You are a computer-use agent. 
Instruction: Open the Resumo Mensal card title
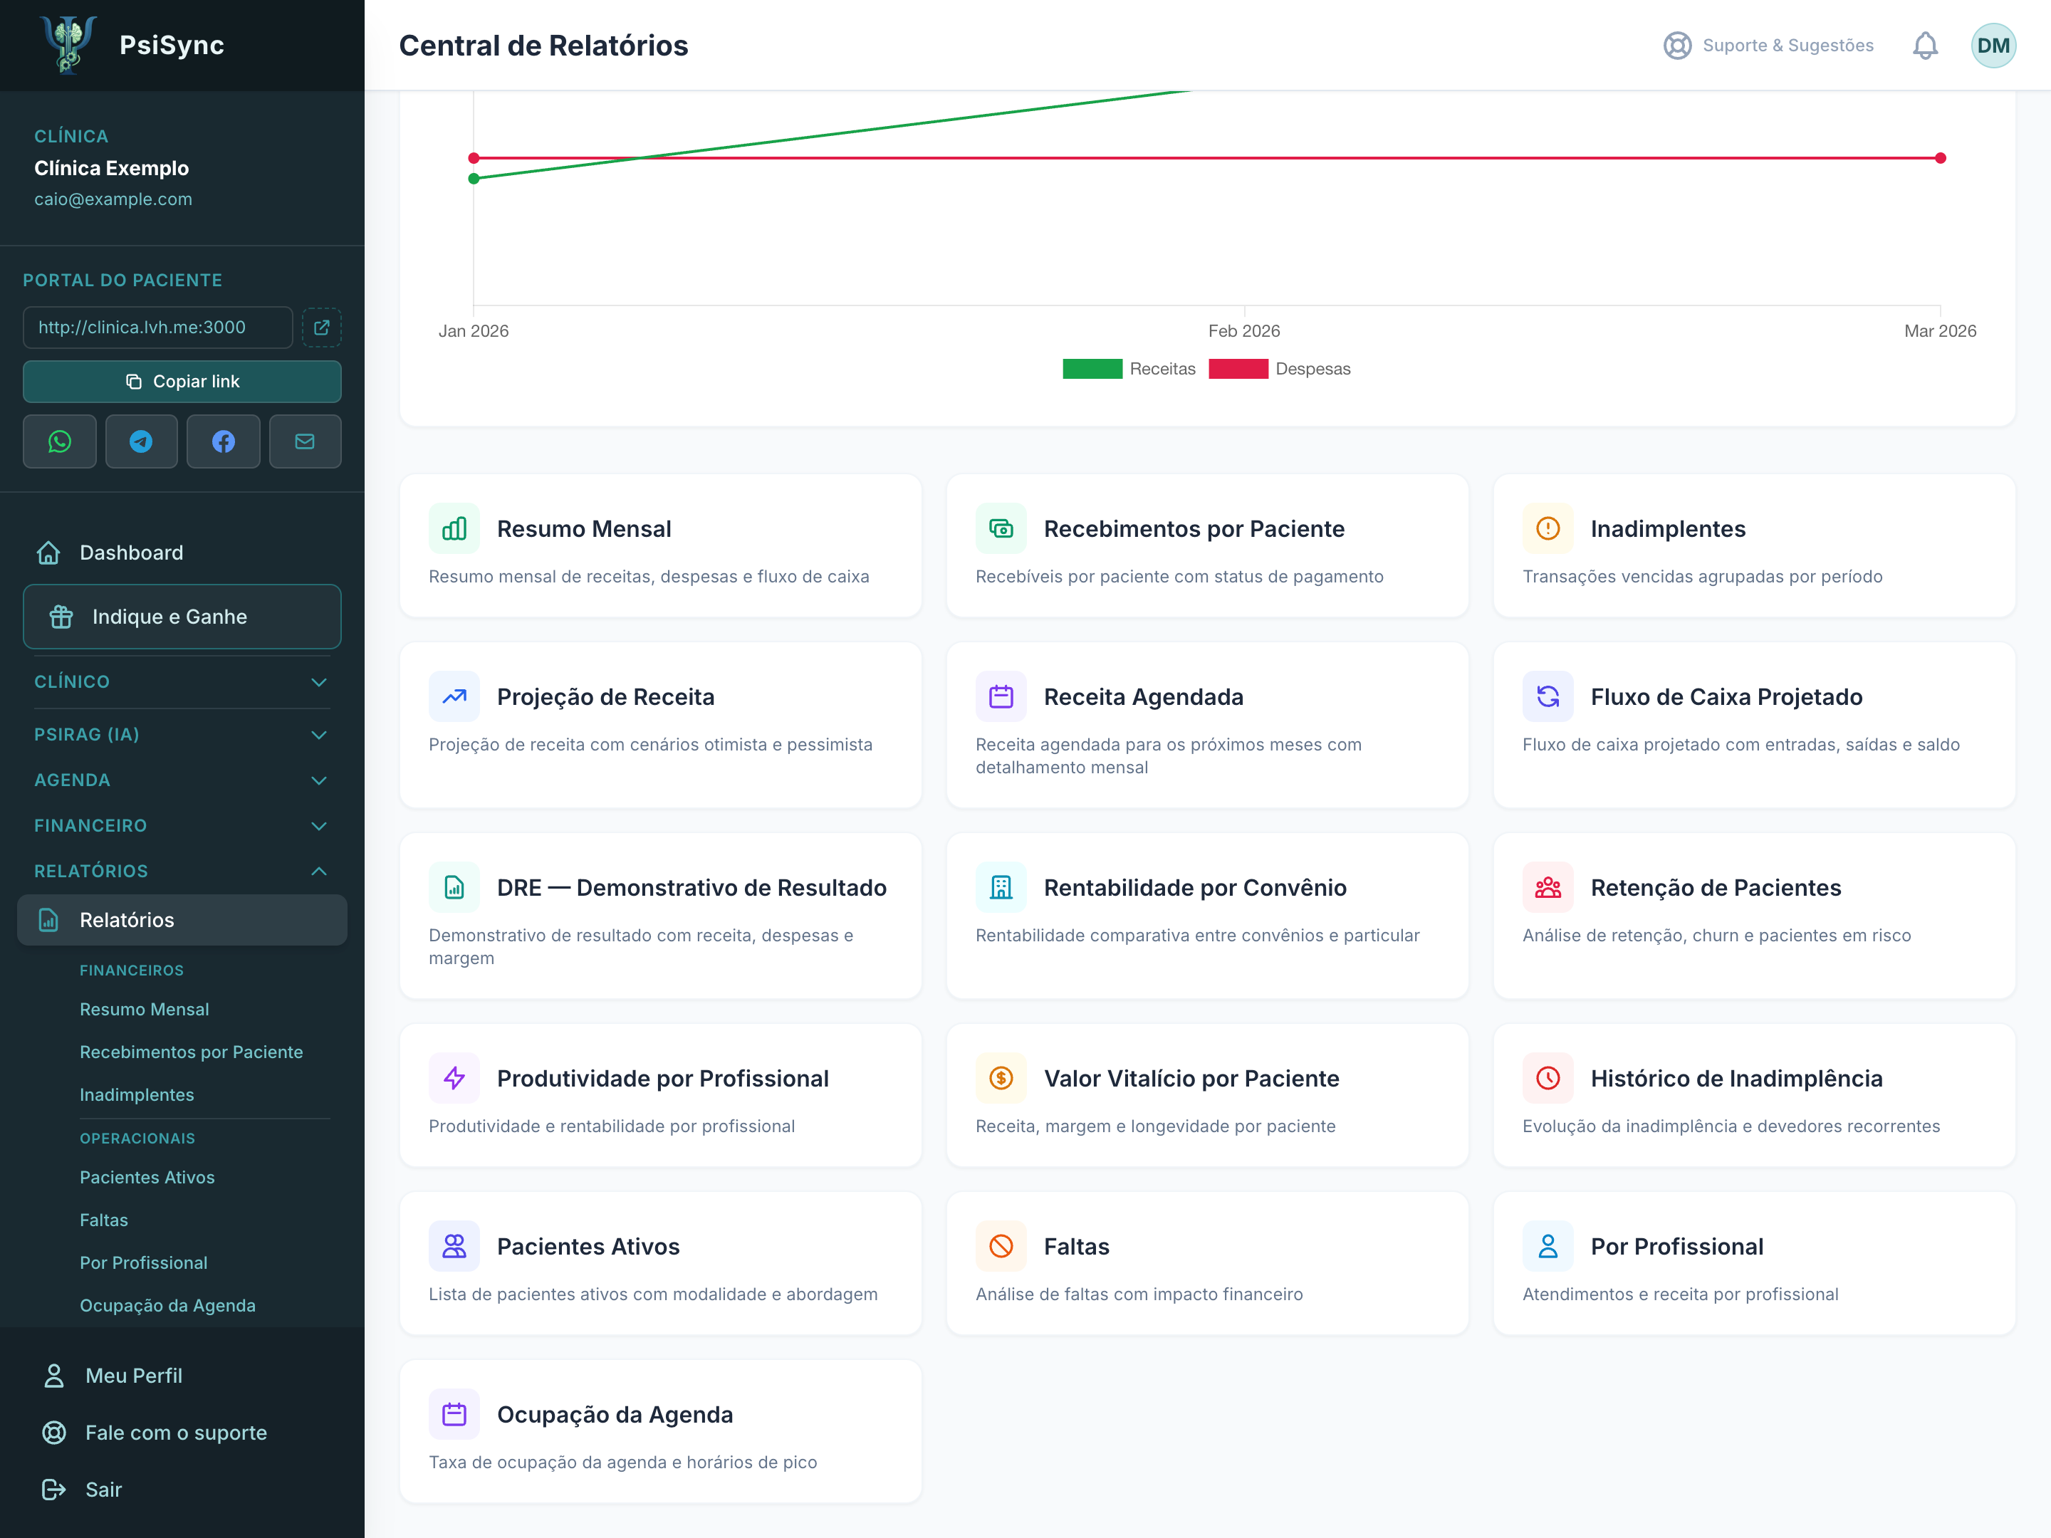click(x=584, y=528)
